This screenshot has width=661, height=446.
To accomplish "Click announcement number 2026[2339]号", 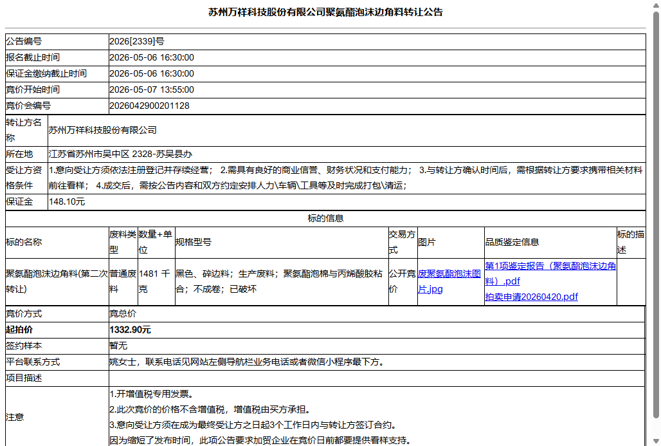I will [x=137, y=41].
